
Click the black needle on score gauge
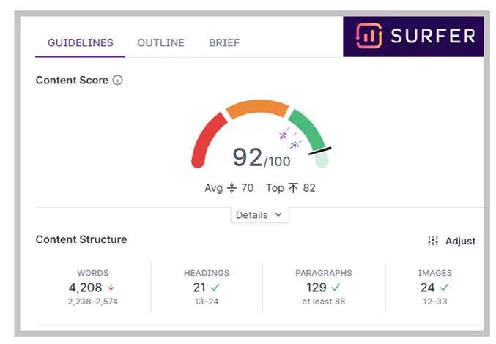(320, 150)
